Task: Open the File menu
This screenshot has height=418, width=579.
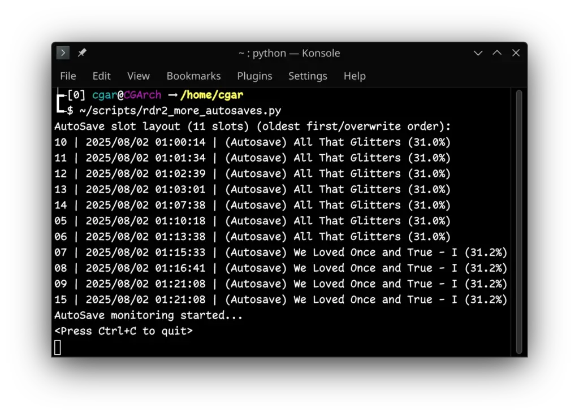Action: (67, 76)
